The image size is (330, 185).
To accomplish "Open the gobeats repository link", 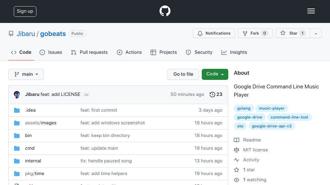I will coord(53,34).
